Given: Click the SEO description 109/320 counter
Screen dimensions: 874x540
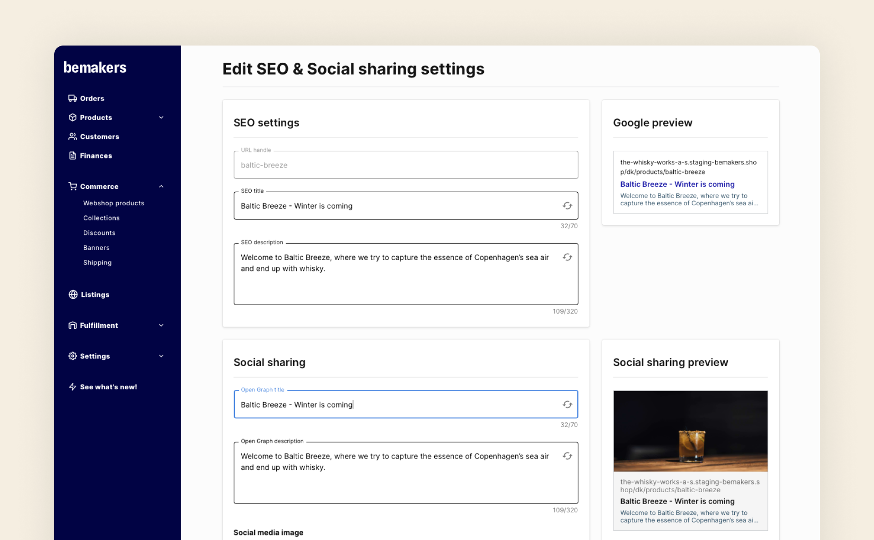Looking at the screenshot, I should click(565, 311).
